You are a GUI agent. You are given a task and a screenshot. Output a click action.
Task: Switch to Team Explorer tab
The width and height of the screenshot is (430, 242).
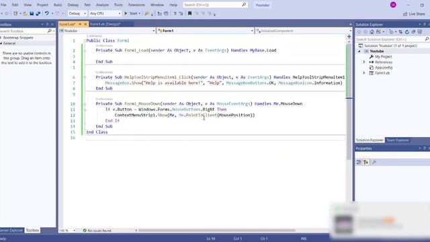(x=398, y=140)
